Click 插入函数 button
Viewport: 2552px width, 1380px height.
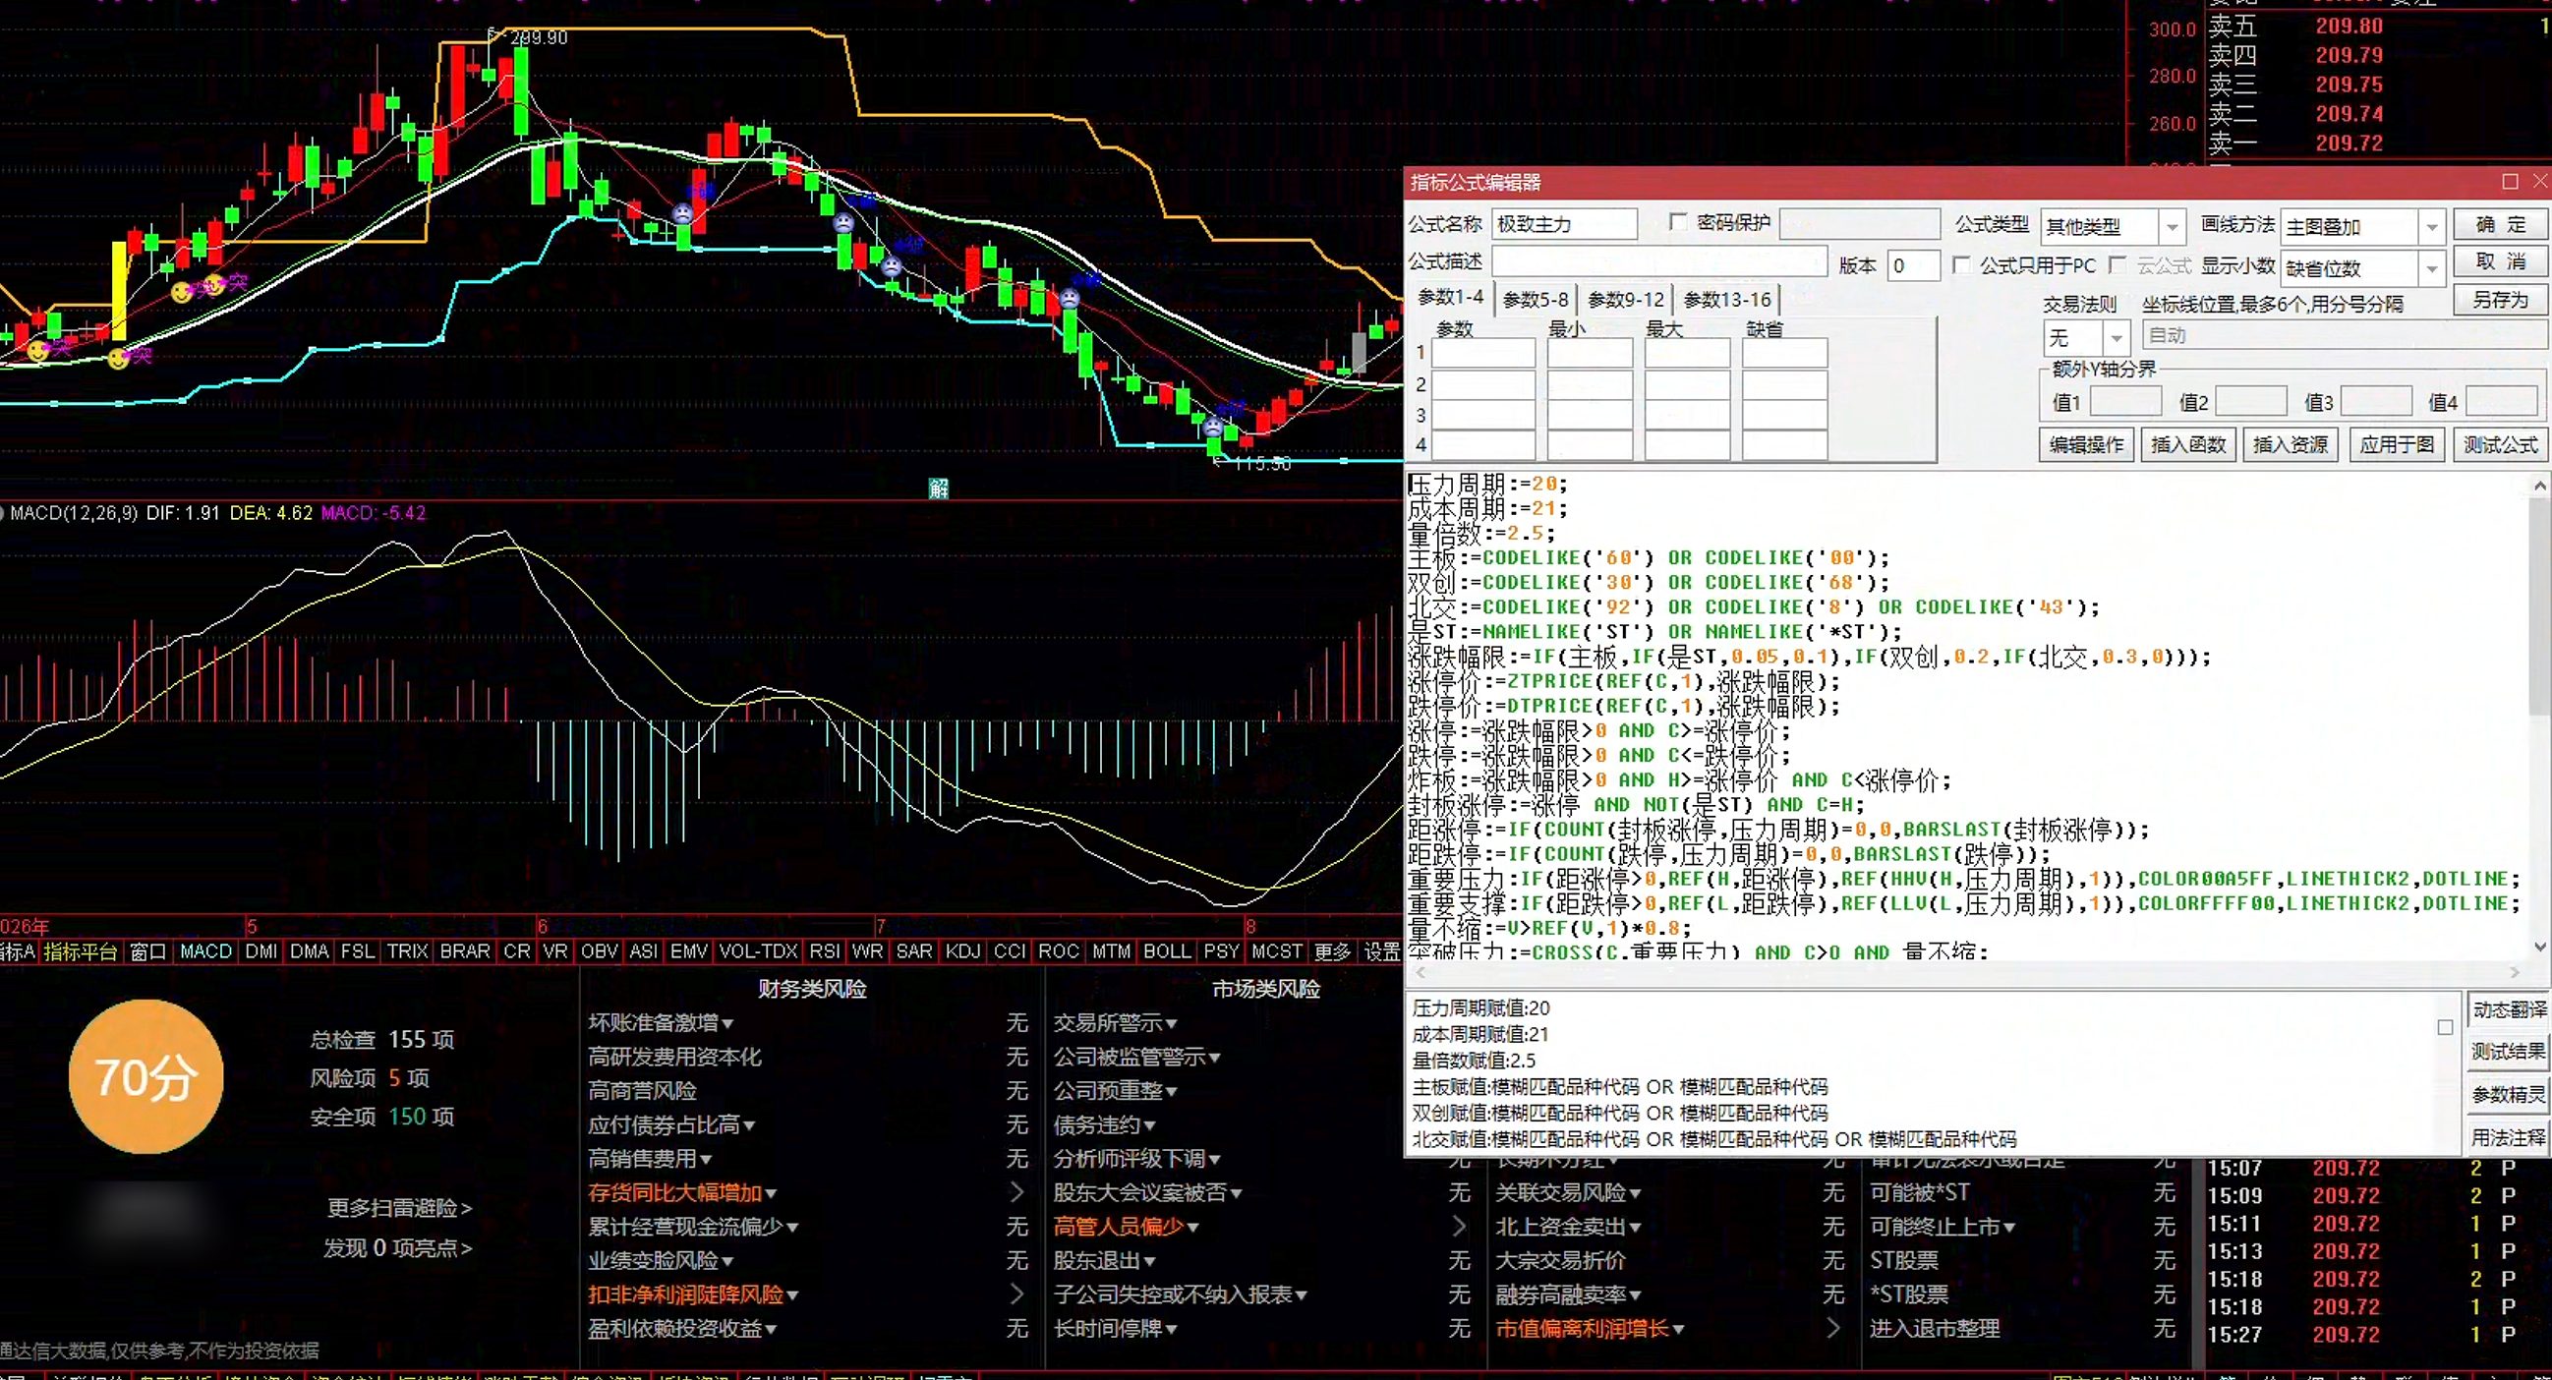(2188, 445)
